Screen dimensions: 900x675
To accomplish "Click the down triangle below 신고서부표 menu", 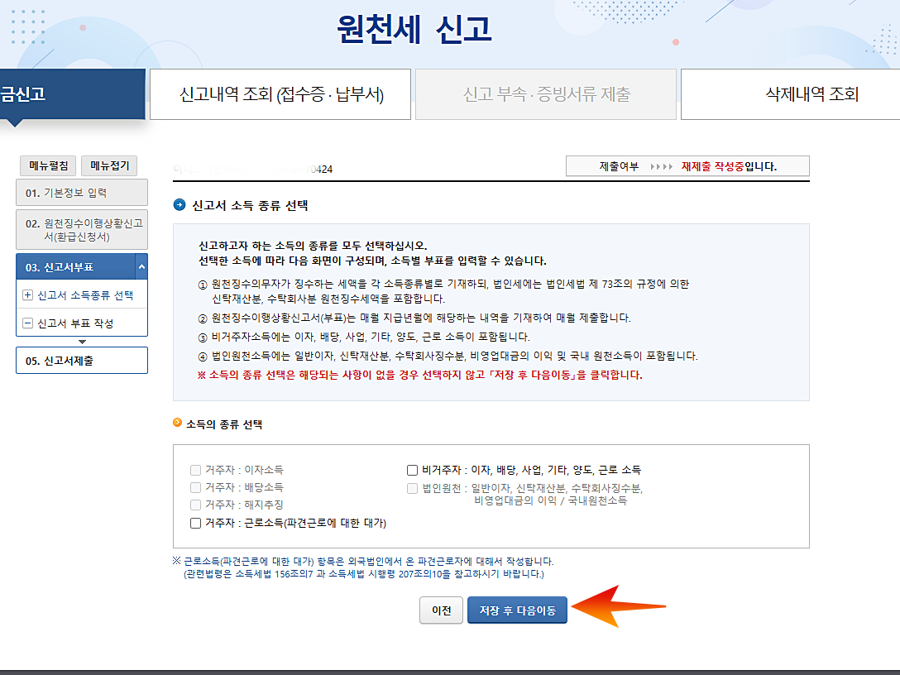I will 82,342.
